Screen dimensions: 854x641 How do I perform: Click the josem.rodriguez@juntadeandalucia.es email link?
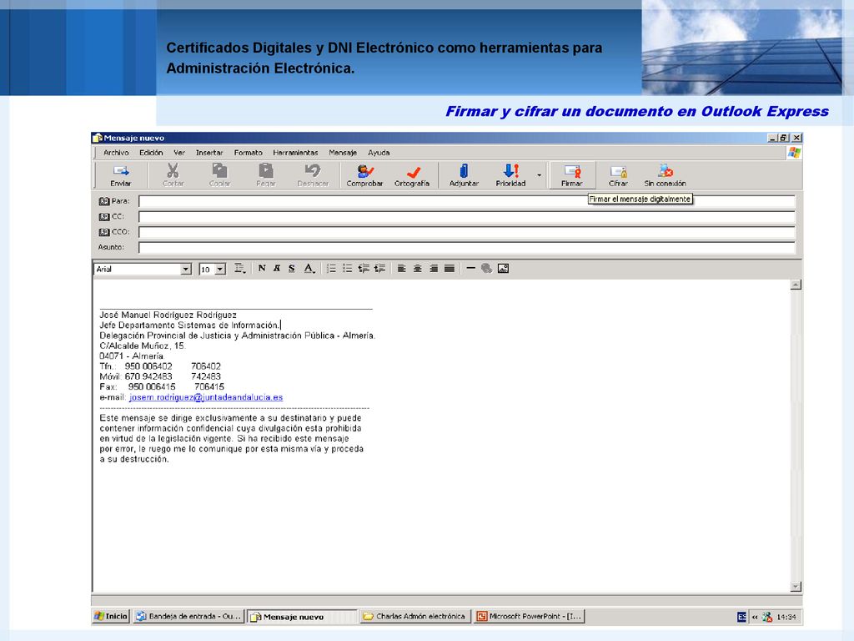[206, 397]
